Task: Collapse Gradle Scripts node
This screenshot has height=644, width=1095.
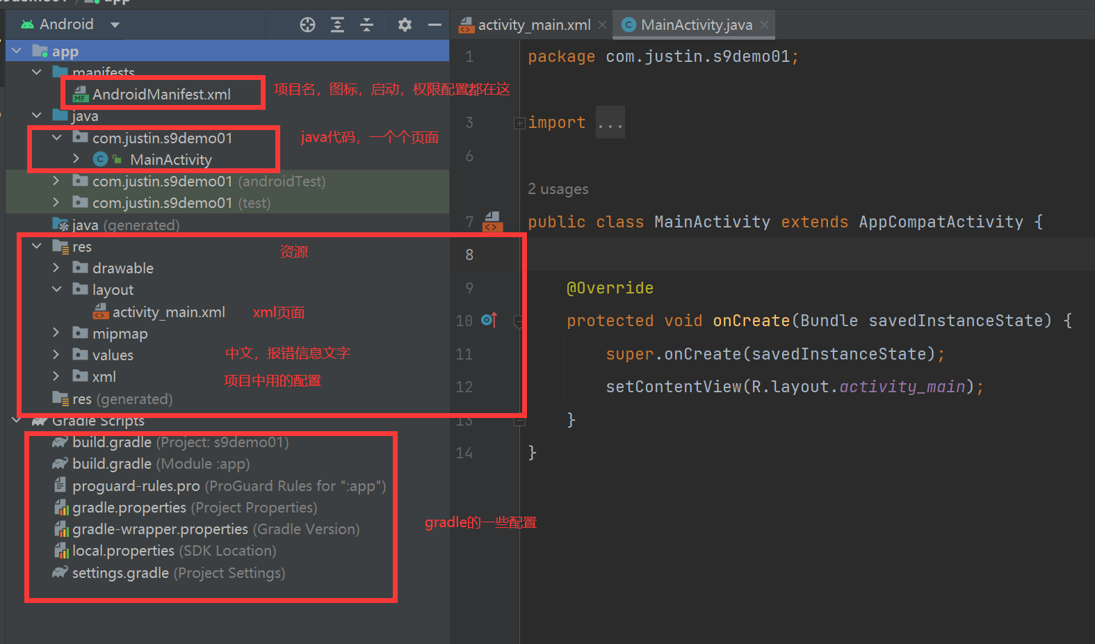Action: point(17,420)
